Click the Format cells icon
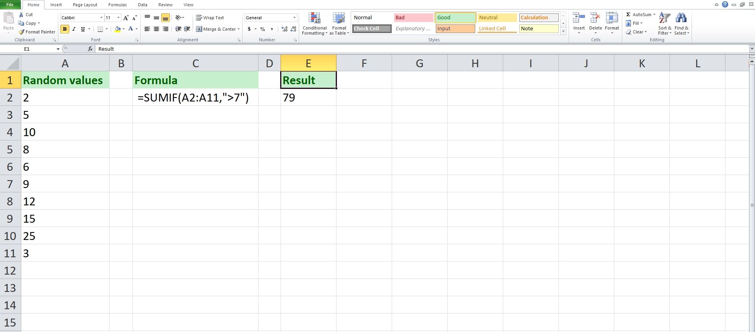The width and height of the screenshot is (755, 332). click(x=612, y=18)
